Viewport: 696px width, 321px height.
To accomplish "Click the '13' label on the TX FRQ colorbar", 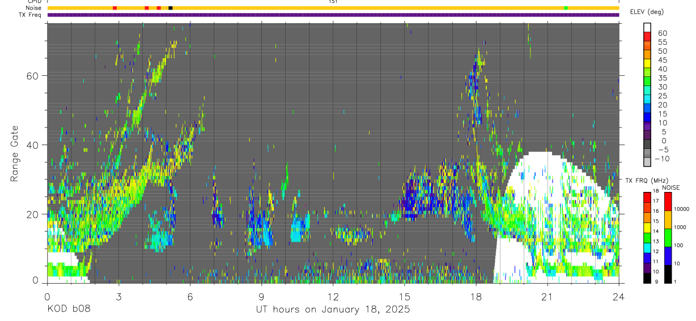I will tap(656, 241).
